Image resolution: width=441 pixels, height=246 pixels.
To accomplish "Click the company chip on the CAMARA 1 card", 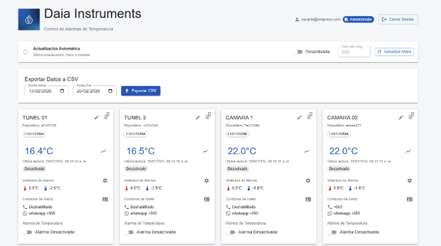I will 238,134.
